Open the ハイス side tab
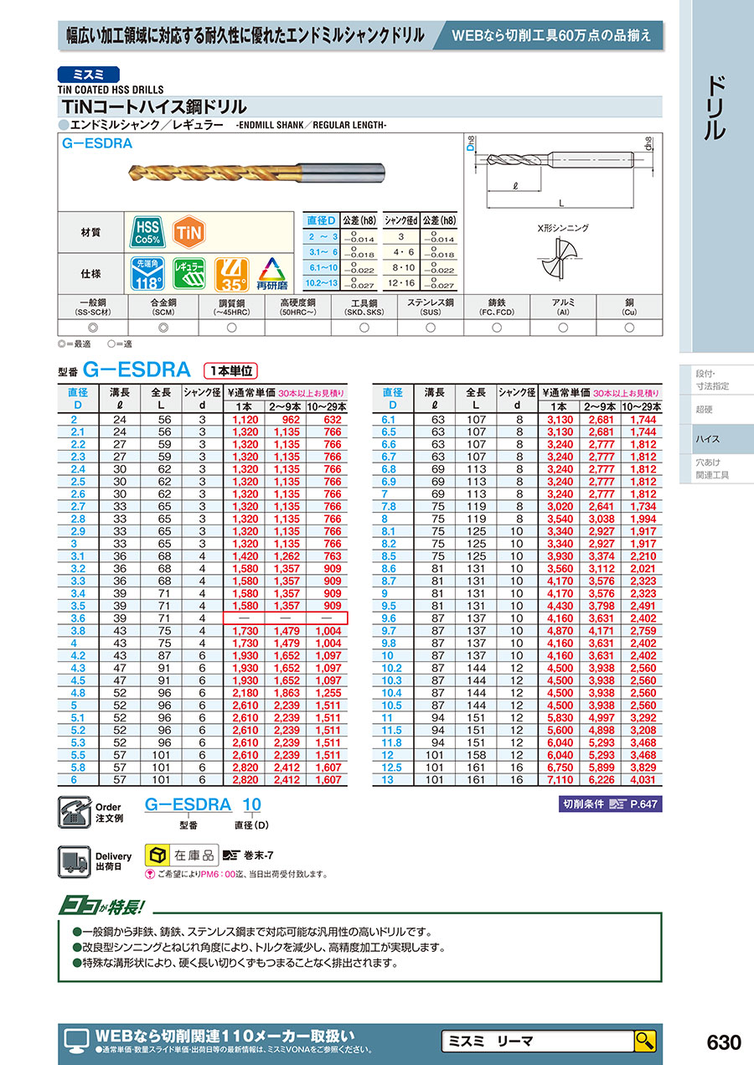This screenshot has width=754, height=1065. tap(716, 439)
